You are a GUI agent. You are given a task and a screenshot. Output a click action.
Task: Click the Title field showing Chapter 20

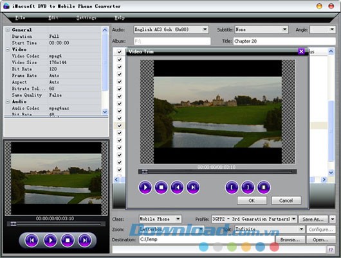284,41
